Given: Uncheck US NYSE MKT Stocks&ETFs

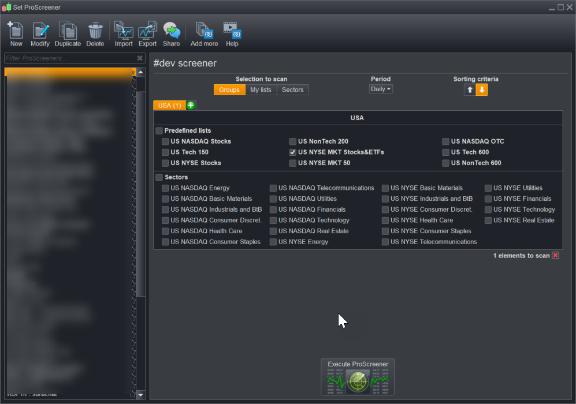Looking at the screenshot, I should click(x=293, y=152).
